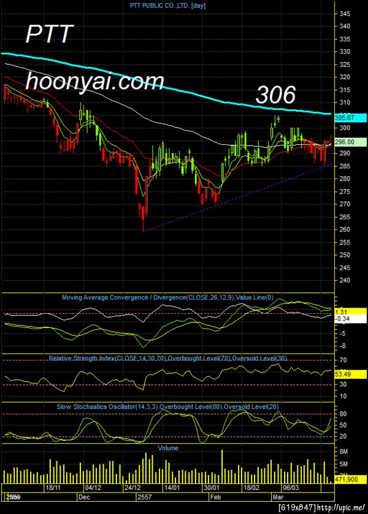Select the Slow Stochastics Oscillator indicator title

167,407
